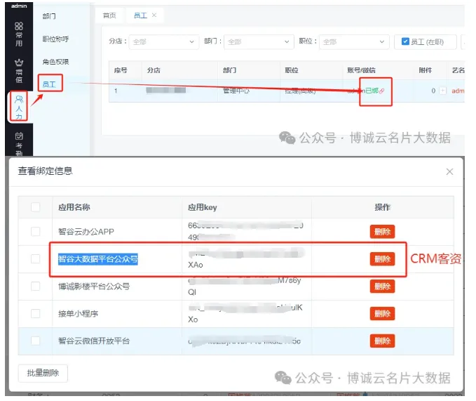Click the 已绑 link icon in employee row

[x=381, y=91]
